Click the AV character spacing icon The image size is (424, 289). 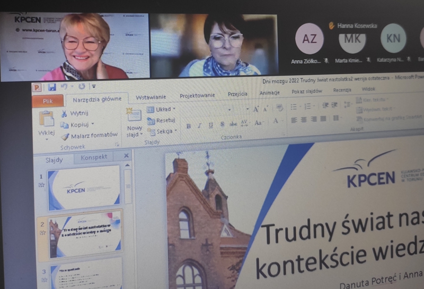tap(244, 123)
